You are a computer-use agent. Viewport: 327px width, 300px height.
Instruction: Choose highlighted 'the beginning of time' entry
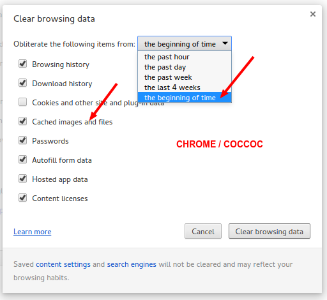click(185, 98)
